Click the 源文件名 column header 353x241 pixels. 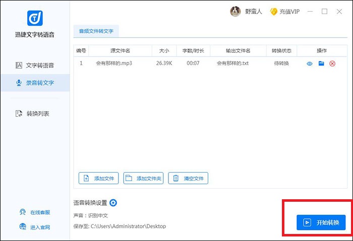(x=120, y=51)
